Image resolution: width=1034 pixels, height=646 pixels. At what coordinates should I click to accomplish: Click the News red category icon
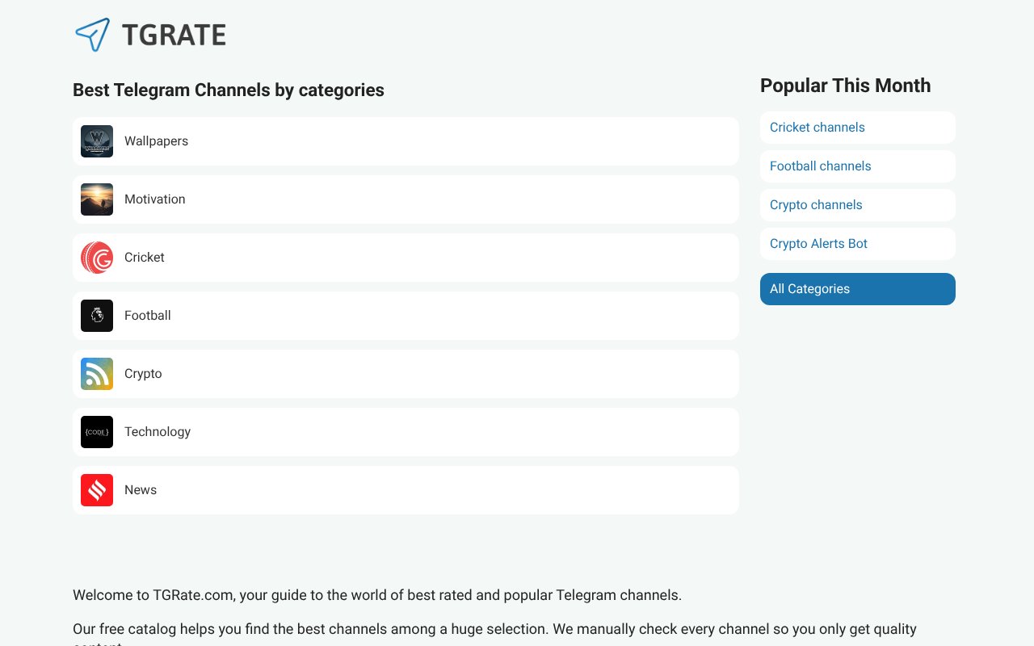97,489
